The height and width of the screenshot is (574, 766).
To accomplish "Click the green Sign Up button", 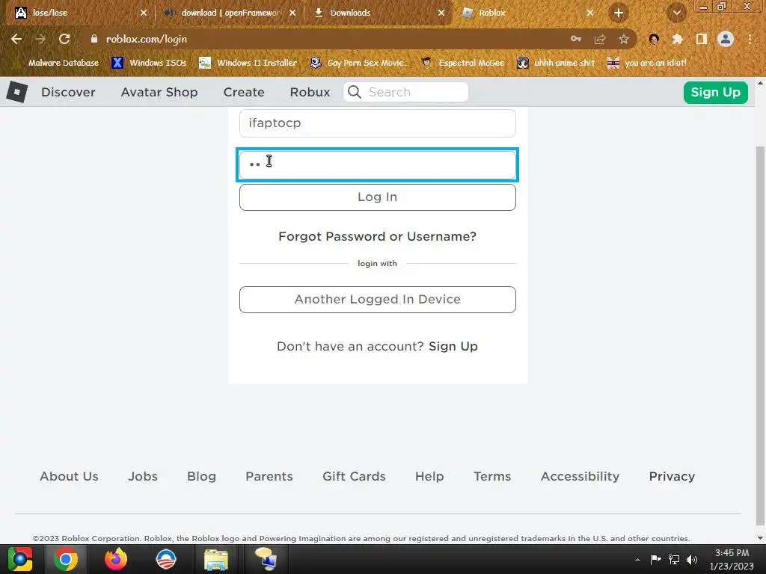I will pyautogui.click(x=716, y=92).
